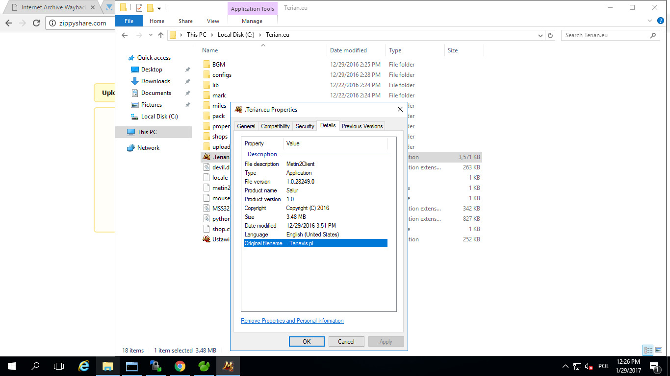Switch to the Previous Versions tab
The width and height of the screenshot is (670, 376).
pos(362,126)
